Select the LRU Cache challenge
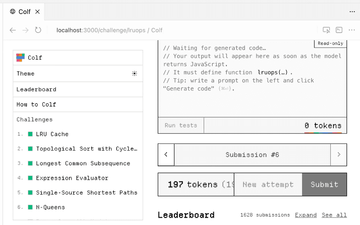 [52, 134]
